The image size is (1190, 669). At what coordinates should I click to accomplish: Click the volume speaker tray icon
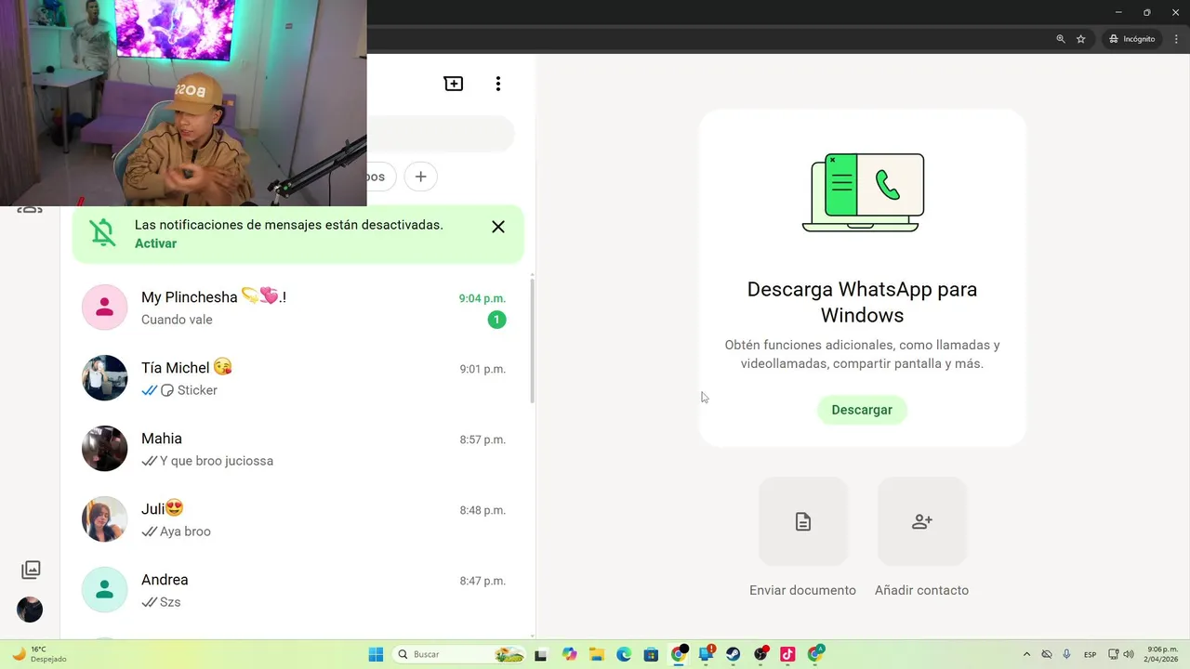coord(1129,654)
